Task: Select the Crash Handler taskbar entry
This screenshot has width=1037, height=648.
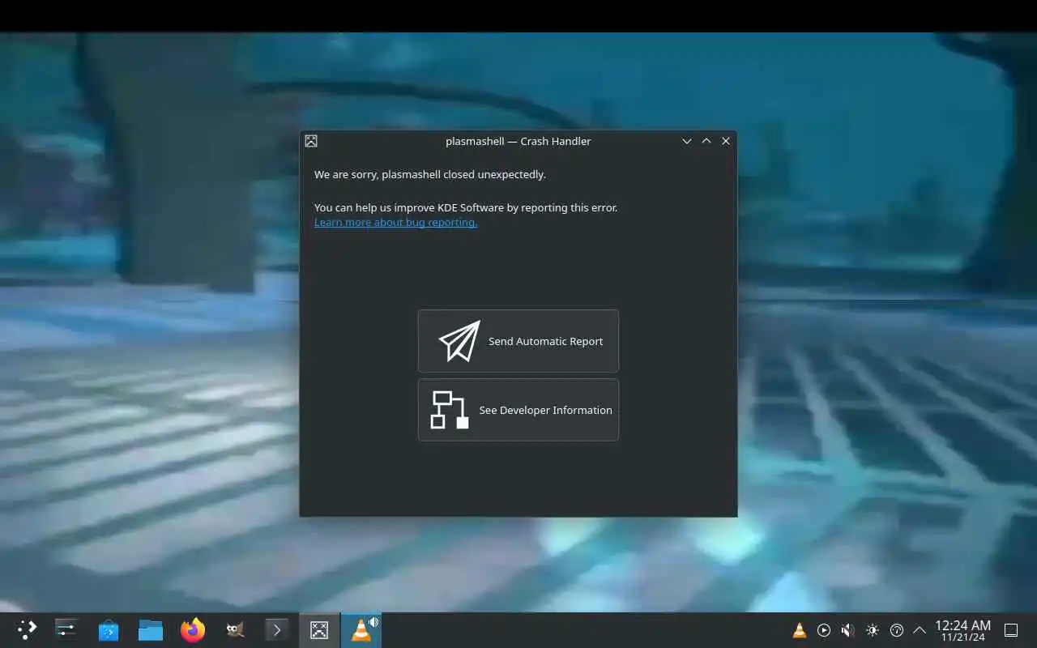Action: (x=319, y=630)
